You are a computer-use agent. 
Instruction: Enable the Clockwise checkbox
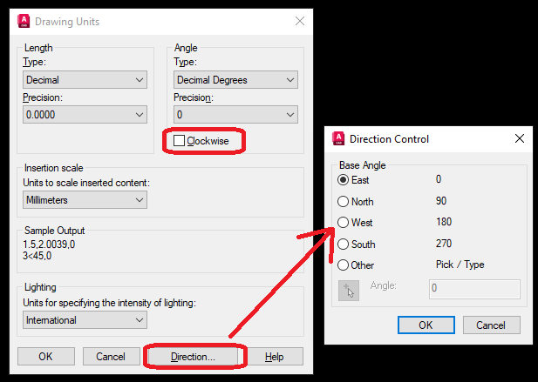click(x=180, y=140)
